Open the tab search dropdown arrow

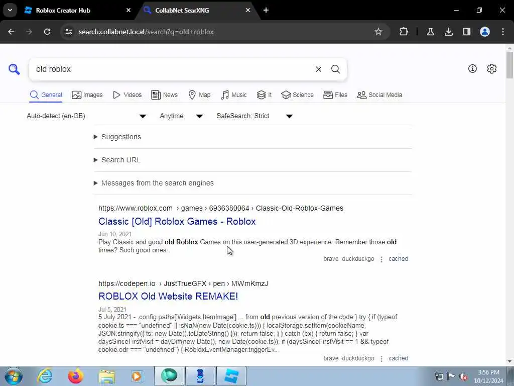10,10
